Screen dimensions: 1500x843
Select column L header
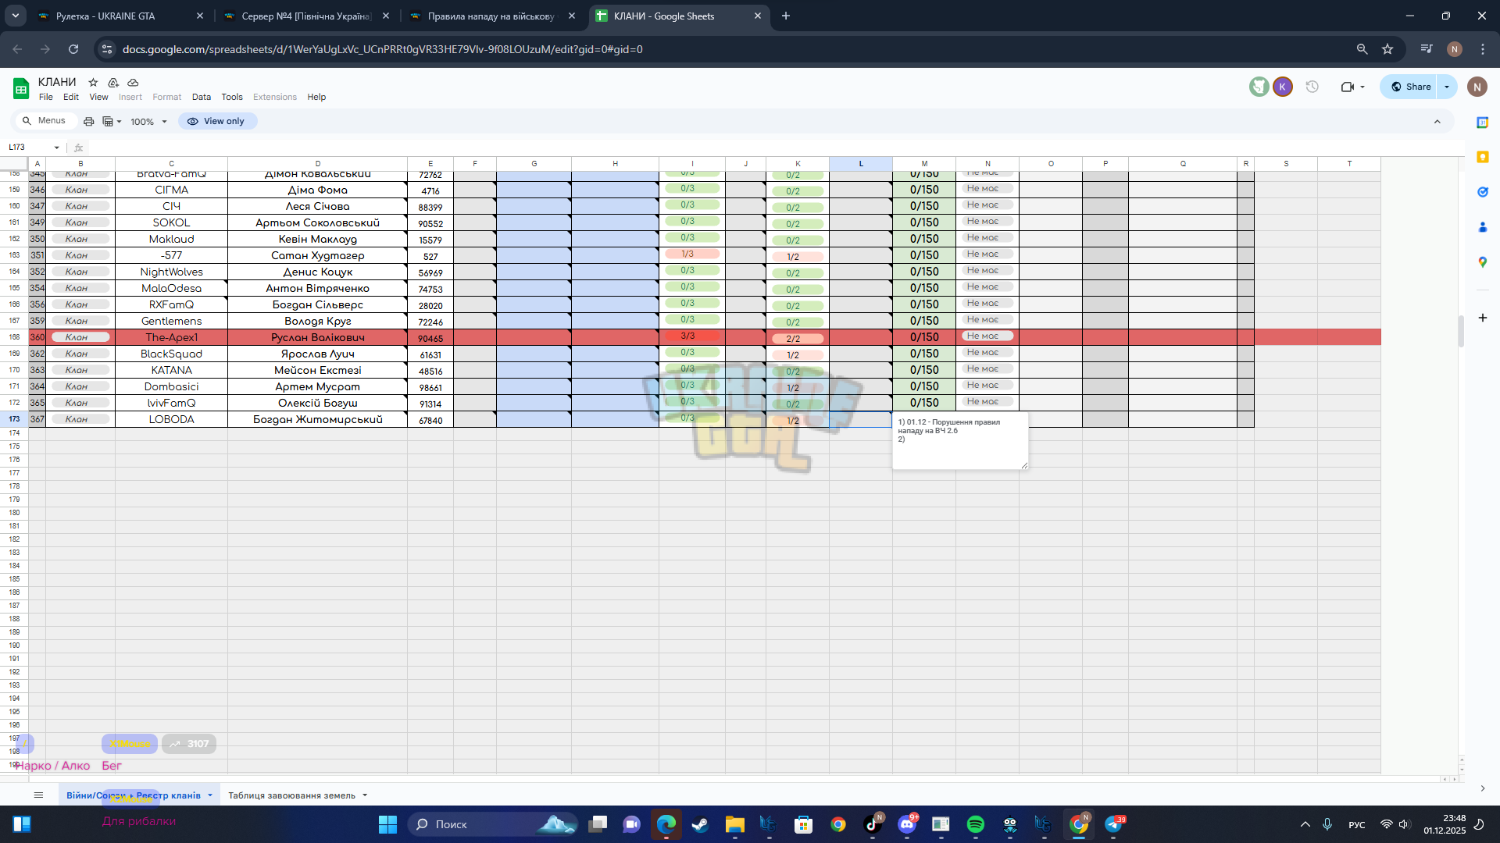[861, 164]
